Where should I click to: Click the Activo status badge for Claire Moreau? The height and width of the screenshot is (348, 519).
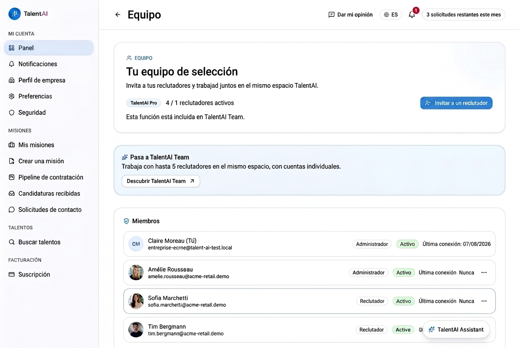pyautogui.click(x=407, y=244)
